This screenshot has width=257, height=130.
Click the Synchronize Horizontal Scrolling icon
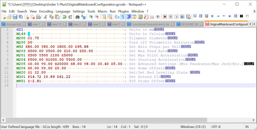click(110, 17)
